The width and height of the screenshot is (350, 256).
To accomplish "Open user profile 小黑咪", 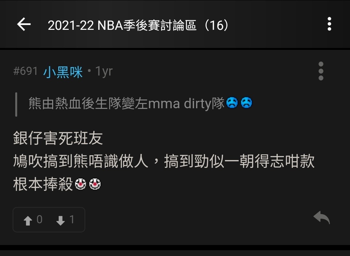I will (63, 72).
